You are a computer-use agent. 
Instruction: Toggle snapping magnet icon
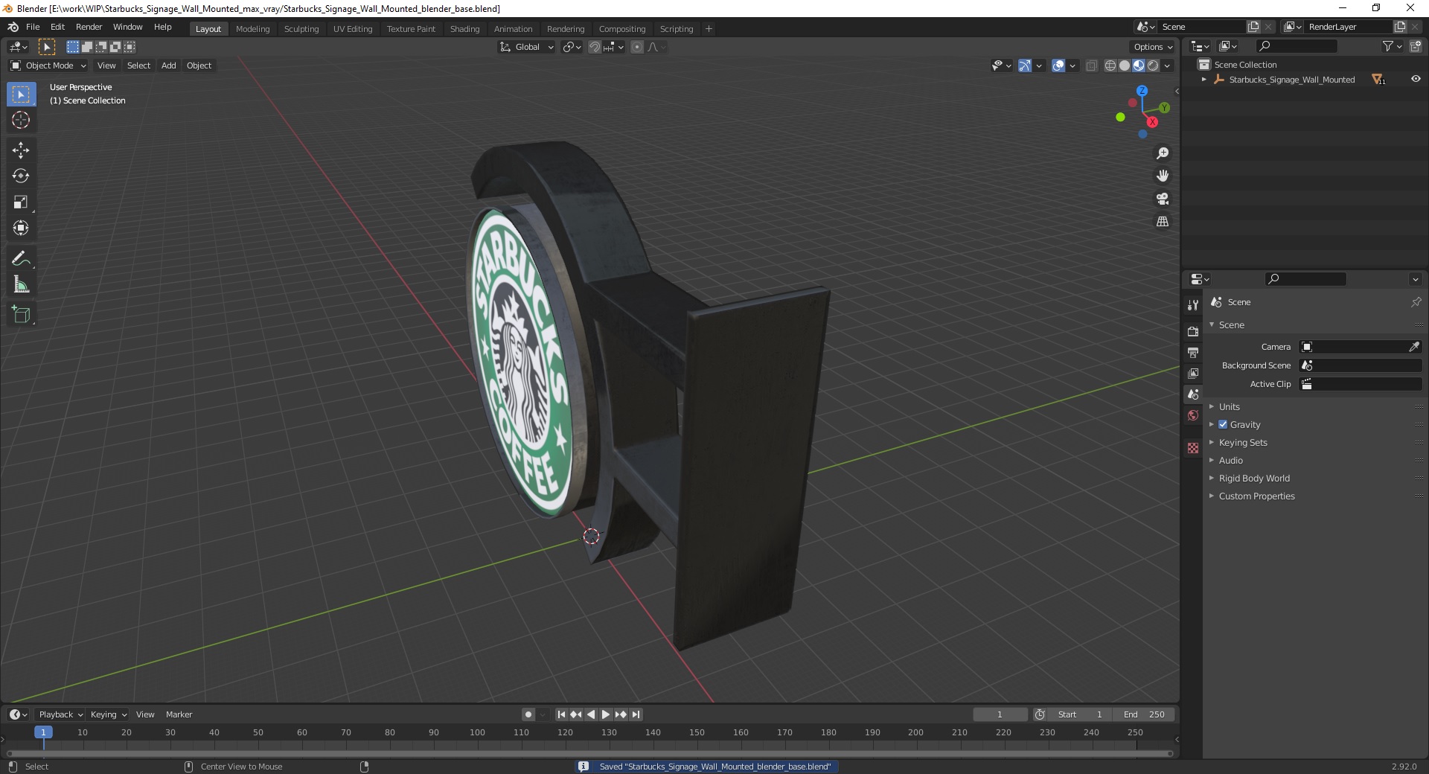(x=595, y=47)
